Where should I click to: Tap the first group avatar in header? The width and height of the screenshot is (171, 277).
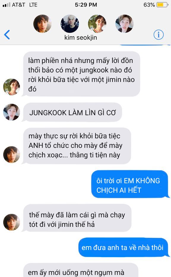pos(42,24)
